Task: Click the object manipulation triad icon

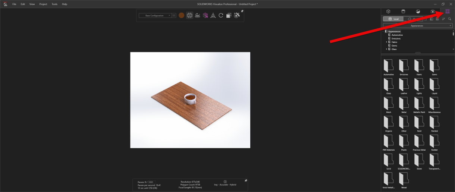Action: (213, 16)
